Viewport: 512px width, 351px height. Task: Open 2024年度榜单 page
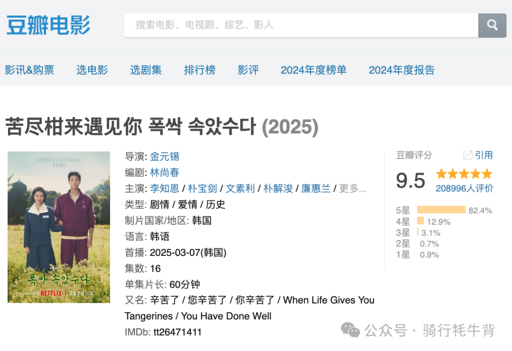[x=313, y=70]
